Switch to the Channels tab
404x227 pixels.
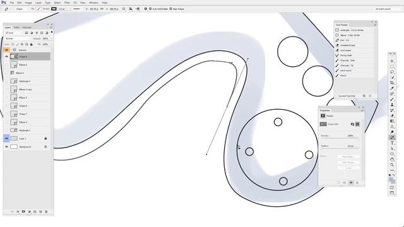27,27
